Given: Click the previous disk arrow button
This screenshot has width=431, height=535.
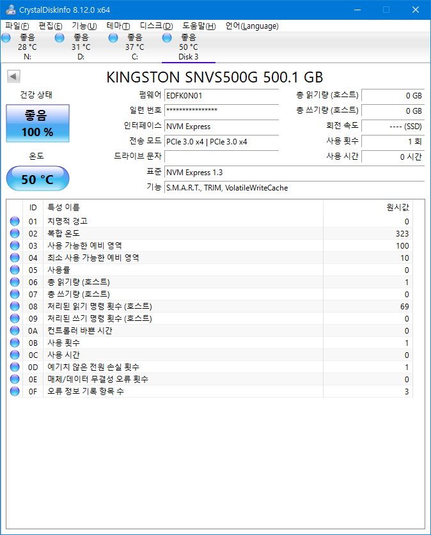Looking at the screenshot, I should coord(13,77).
